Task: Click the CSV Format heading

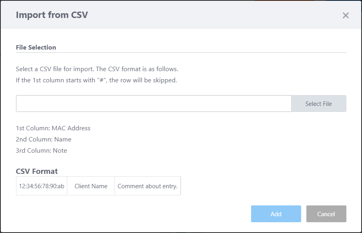Action: (37, 171)
